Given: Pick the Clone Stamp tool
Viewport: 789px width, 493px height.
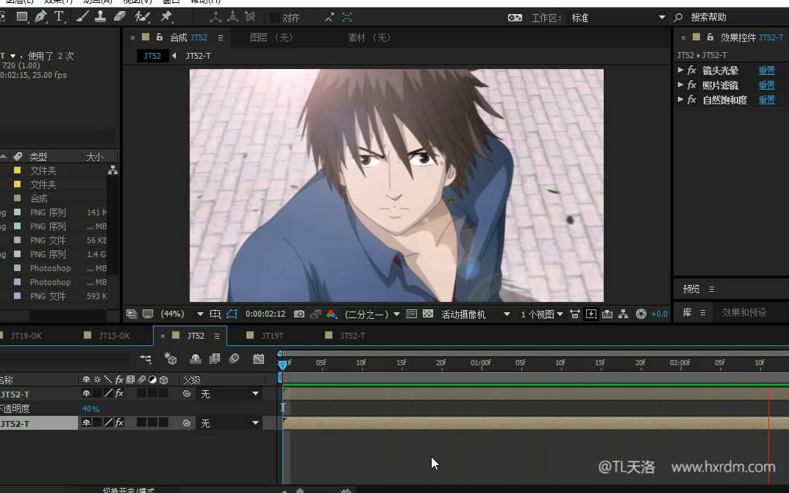Looking at the screenshot, I should pos(100,16).
